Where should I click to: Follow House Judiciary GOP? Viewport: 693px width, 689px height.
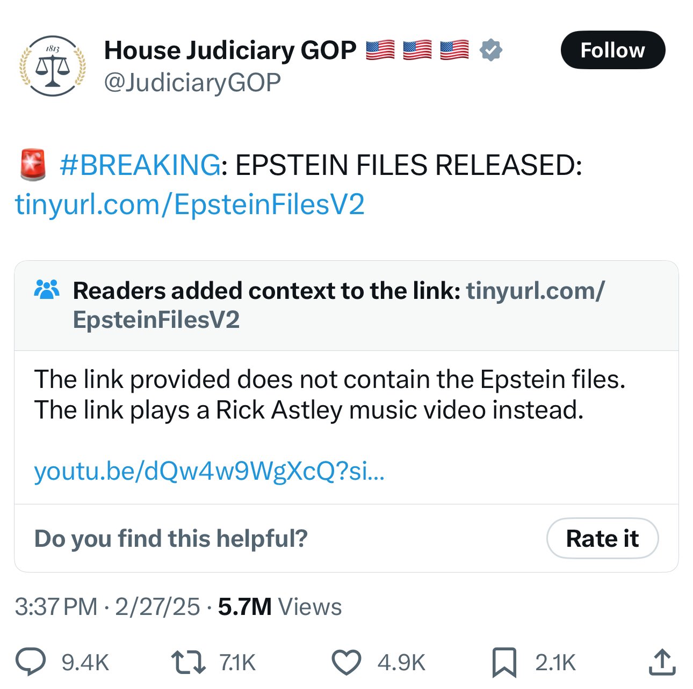click(x=612, y=50)
